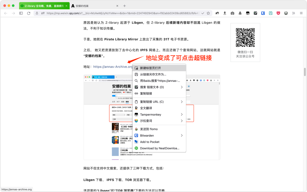Click 复制链接 in the context menu
The width and height of the screenshot is (307, 192).
[159, 93]
